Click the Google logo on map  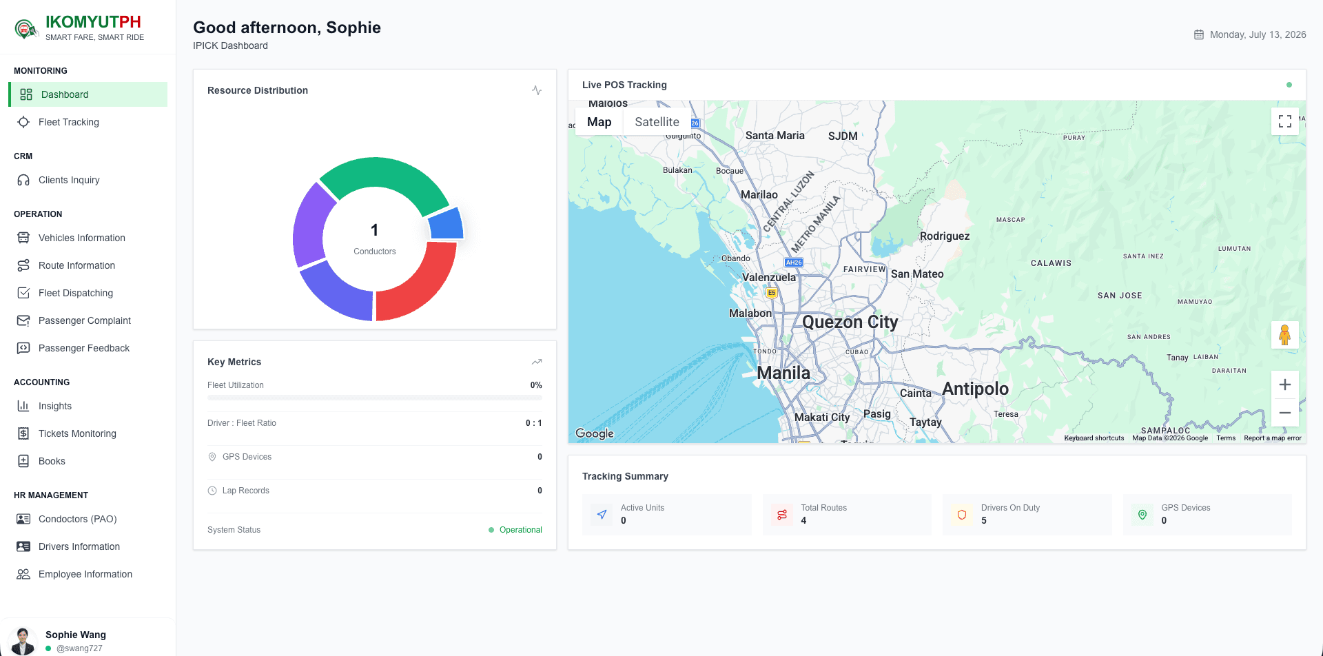click(595, 433)
